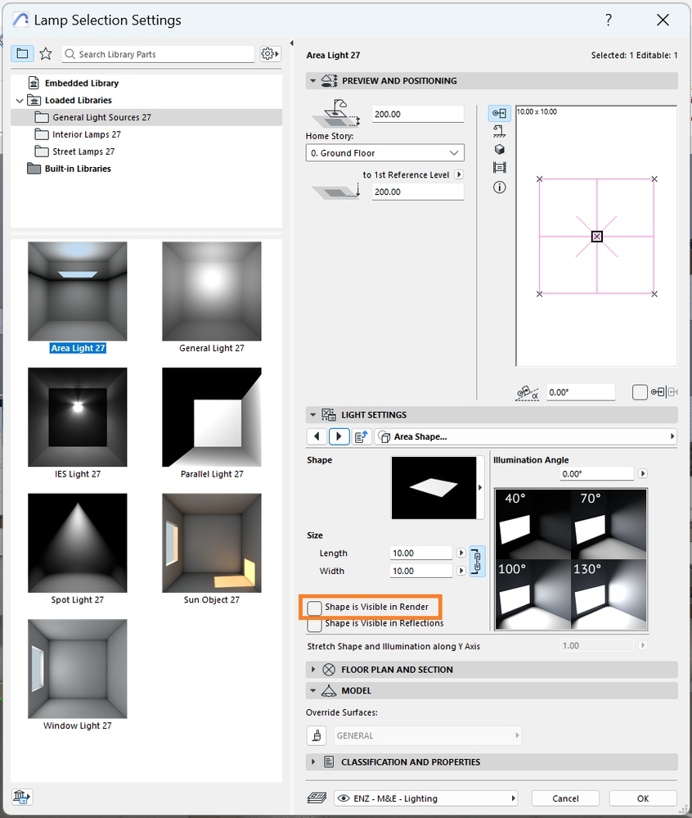Pick the 130° illumination angle preset
Screen dimensions: 692x818
coord(609,594)
